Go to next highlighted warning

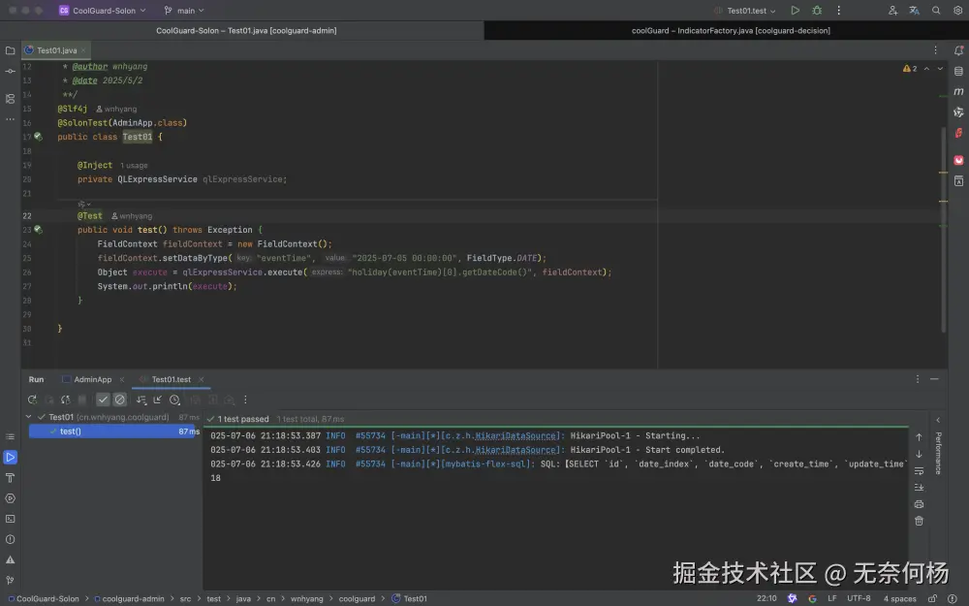940,69
